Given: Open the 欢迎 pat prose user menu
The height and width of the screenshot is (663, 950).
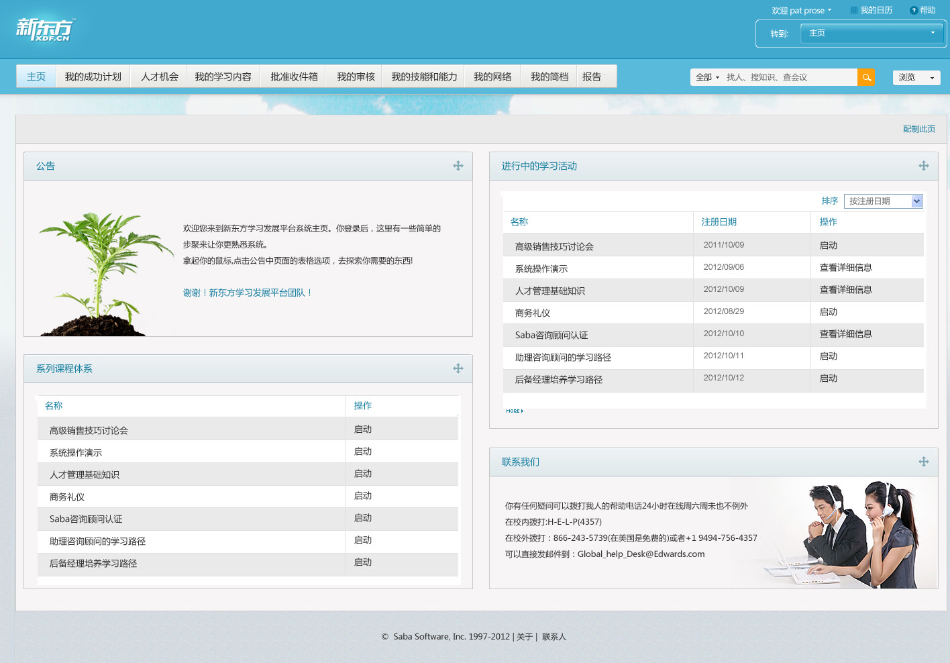Looking at the screenshot, I should click(801, 11).
